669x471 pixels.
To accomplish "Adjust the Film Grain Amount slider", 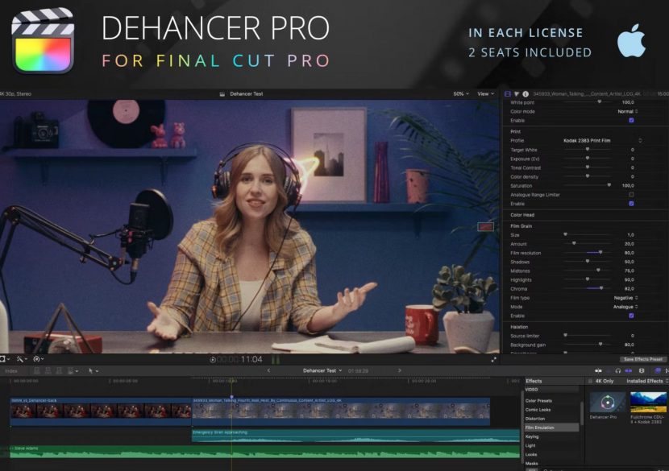I will click(574, 244).
